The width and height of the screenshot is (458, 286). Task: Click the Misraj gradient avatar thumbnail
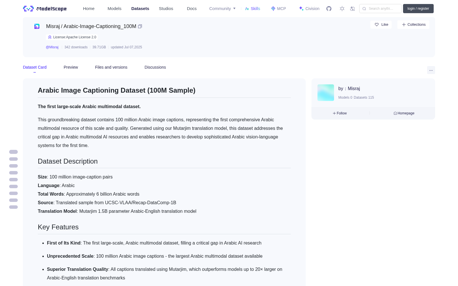pyautogui.click(x=326, y=93)
